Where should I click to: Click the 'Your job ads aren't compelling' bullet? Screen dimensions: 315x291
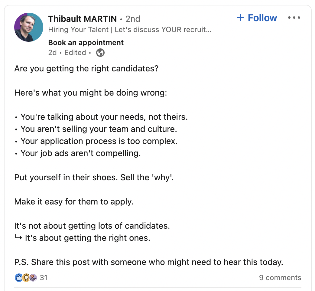pyautogui.click(x=80, y=153)
